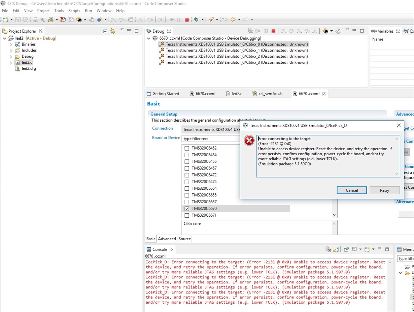Click the New file toolbar icon
Viewport: 414px width, 312px height.
point(5,20)
